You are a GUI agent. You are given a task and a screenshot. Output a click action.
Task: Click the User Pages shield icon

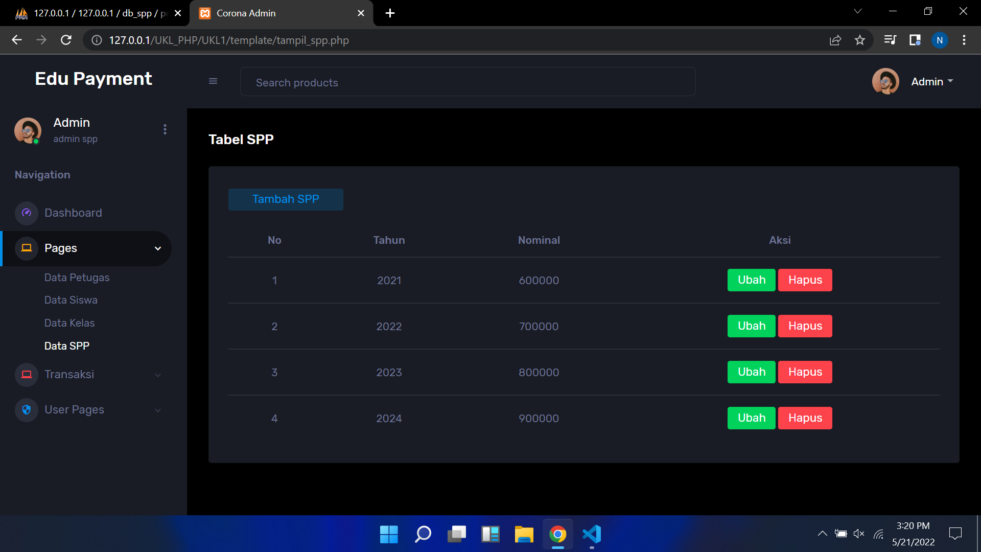26,409
